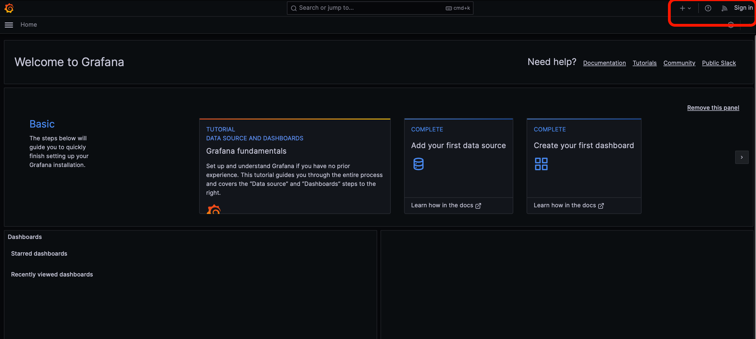756x339 pixels.
Task: Open the hamburger navigation menu
Action: click(x=9, y=25)
